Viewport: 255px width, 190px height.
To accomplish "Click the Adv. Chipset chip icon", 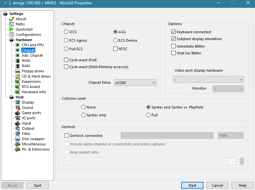I will pyautogui.click(x=18, y=55).
